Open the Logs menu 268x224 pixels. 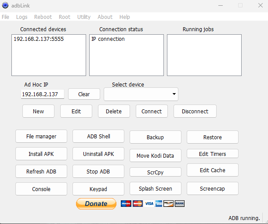point(22,17)
